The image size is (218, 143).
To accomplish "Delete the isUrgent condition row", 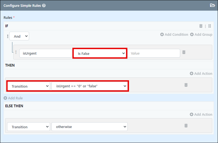I will [184, 52].
